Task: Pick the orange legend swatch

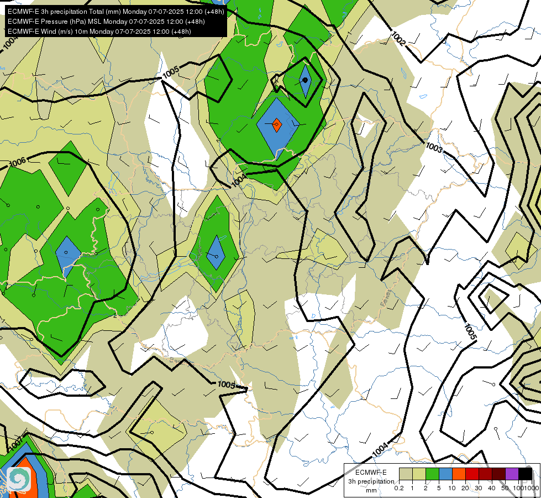Action: (459, 474)
